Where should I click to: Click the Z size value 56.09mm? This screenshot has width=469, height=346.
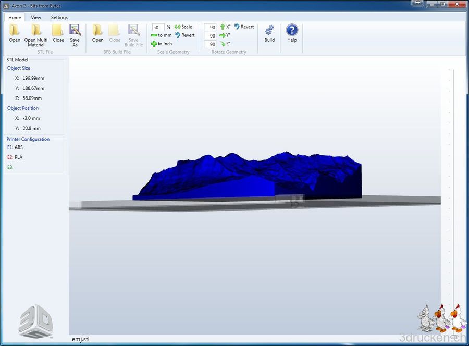click(x=32, y=98)
